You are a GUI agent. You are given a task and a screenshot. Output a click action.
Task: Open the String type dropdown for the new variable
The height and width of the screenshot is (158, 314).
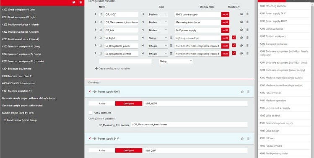[x=176, y=61]
